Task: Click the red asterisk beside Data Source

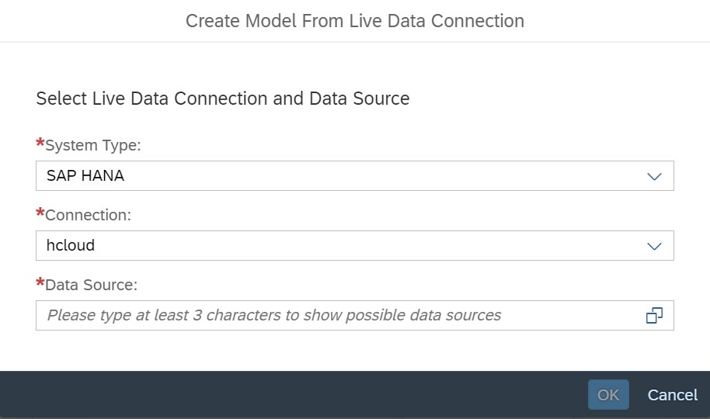Action: tap(40, 282)
